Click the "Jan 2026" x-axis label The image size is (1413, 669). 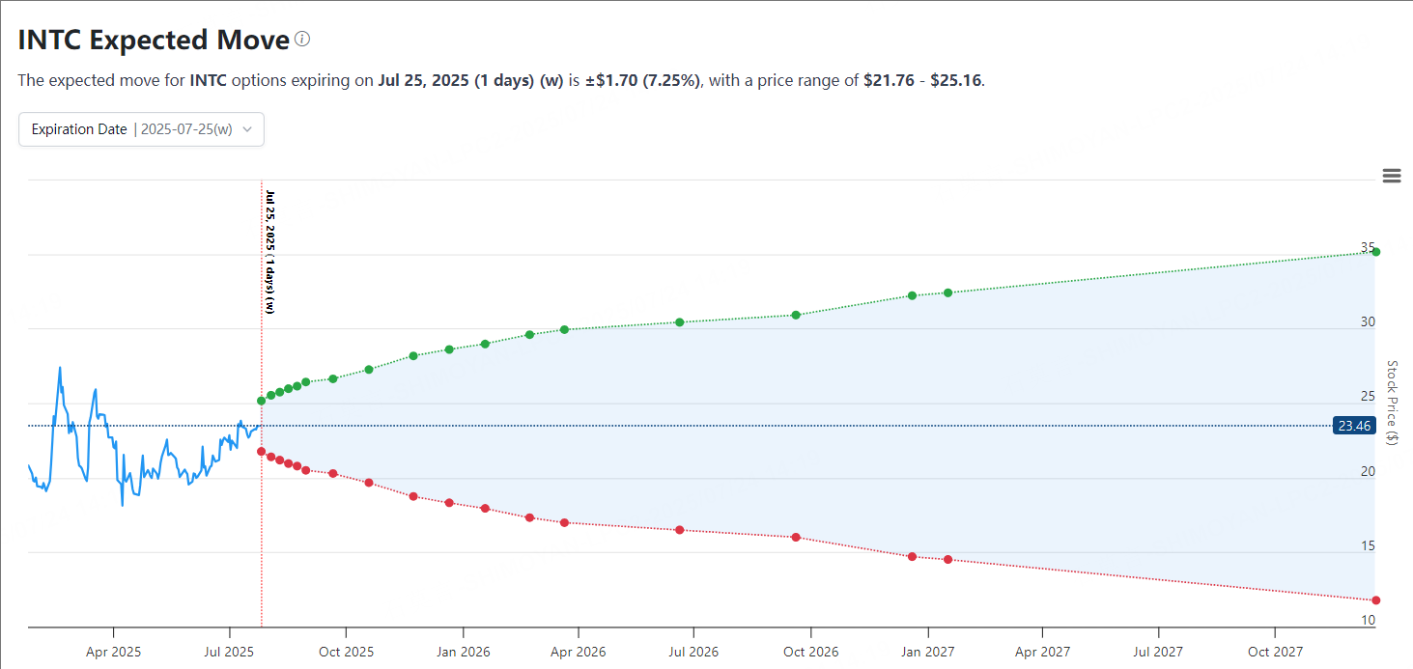463,652
